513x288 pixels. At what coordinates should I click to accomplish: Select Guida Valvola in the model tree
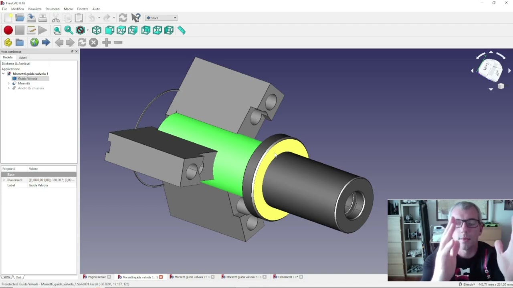pyautogui.click(x=27, y=78)
